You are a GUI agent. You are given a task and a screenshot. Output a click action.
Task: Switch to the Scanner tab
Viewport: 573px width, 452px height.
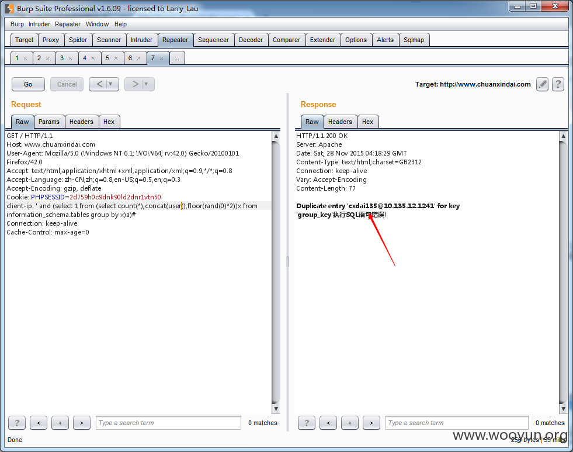click(109, 40)
